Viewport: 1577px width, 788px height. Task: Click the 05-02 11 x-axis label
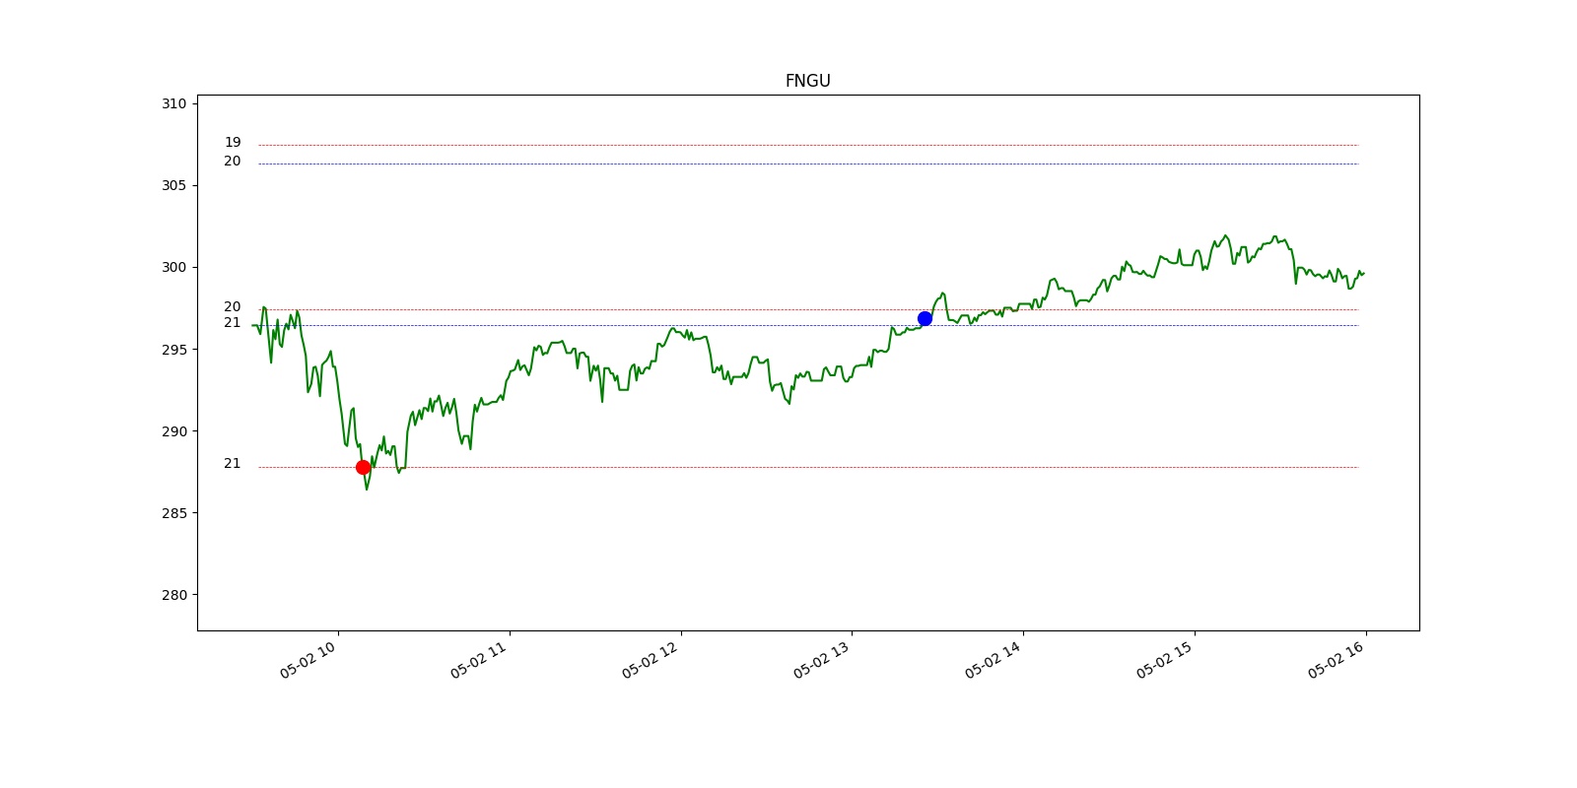[480, 659]
